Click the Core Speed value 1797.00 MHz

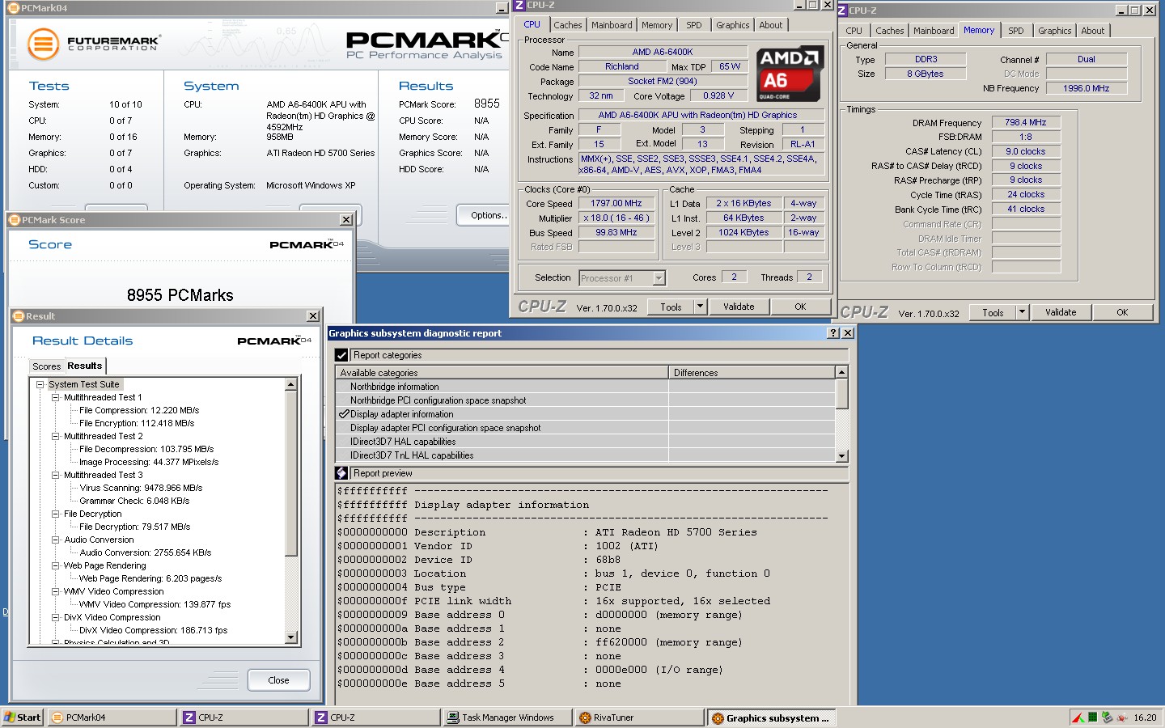(x=616, y=204)
